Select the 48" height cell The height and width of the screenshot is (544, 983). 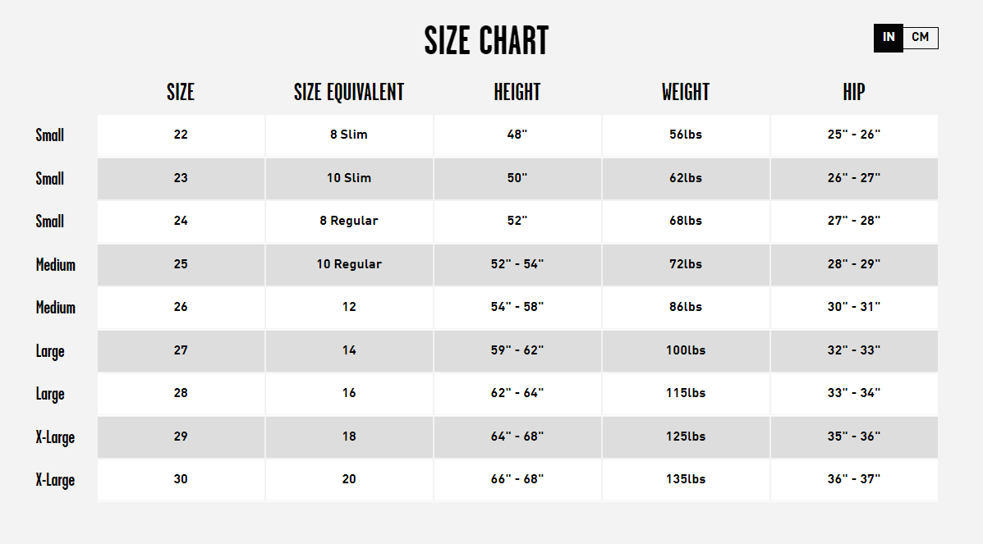[x=517, y=135]
